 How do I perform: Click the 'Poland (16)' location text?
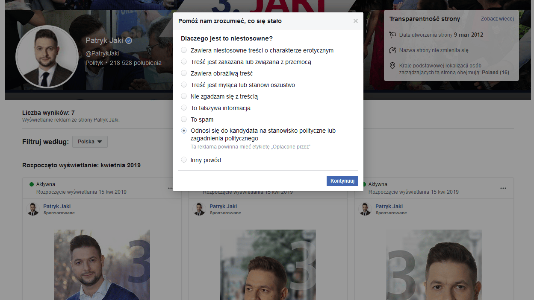tap(496, 72)
